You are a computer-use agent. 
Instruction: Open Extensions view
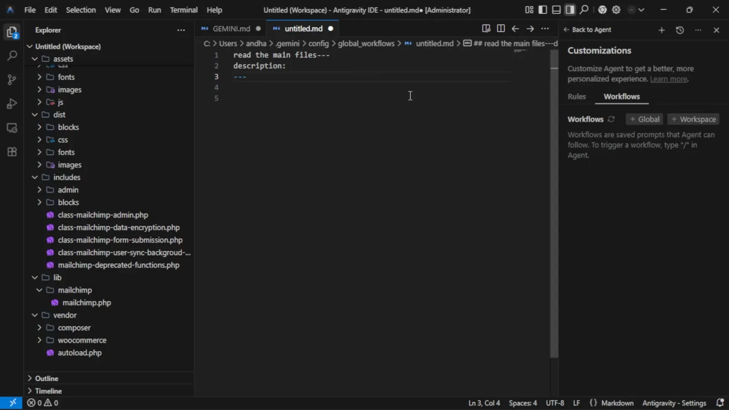coord(12,152)
